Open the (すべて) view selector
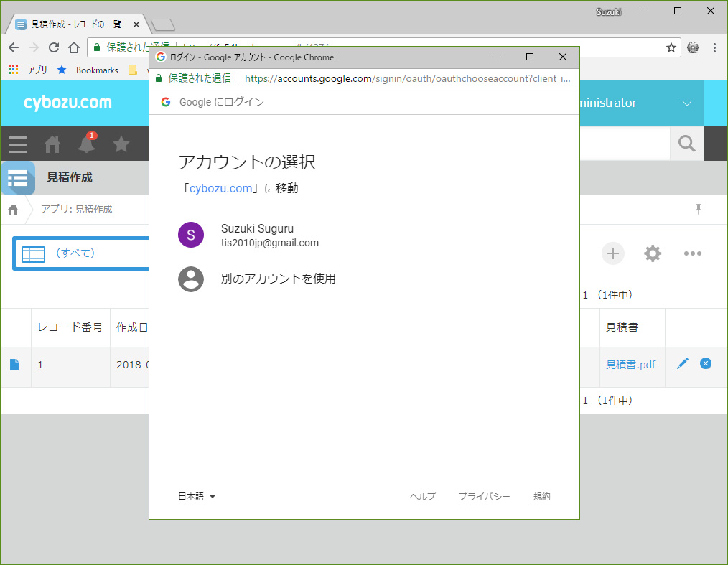This screenshot has width=728, height=565. [x=81, y=253]
